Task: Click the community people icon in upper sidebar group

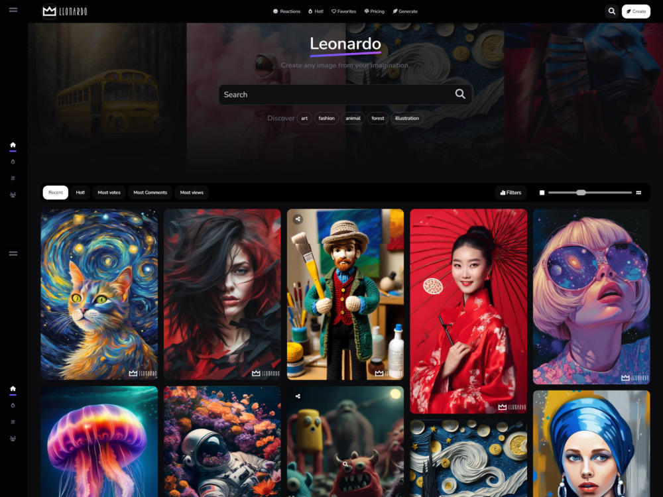Action: tap(13, 195)
